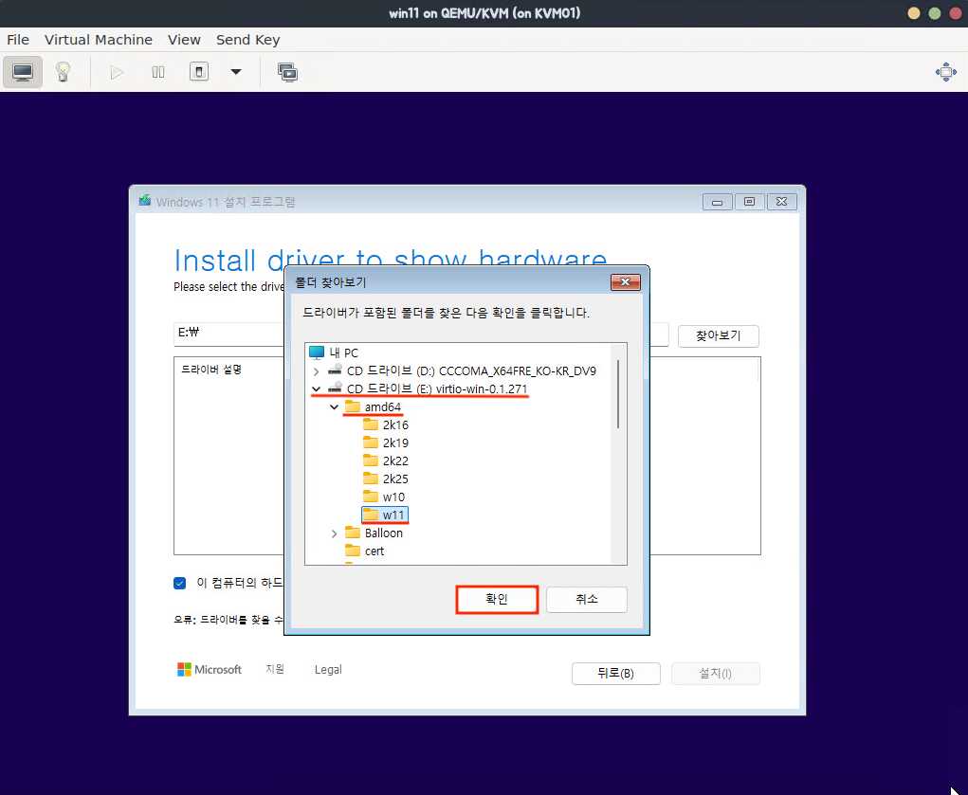Maximize the Windows 11 setup window
This screenshot has width=968, height=795.
coord(749,202)
